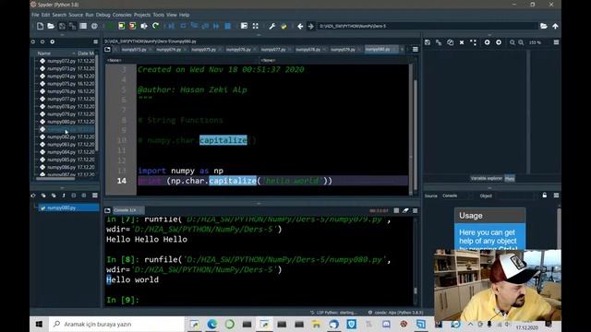591x332 pixels.
Task: Toggle fullscreen mode from the toolbar
Action: coord(256,26)
